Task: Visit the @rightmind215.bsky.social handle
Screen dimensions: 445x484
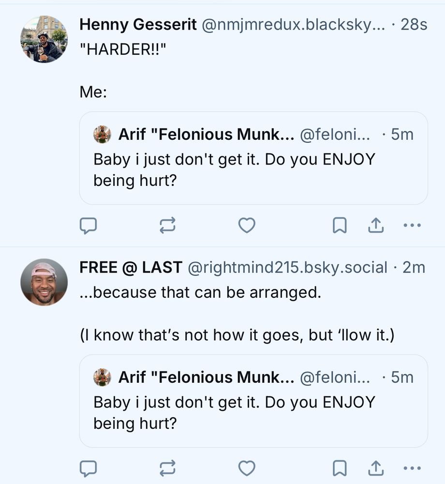Action: (287, 267)
